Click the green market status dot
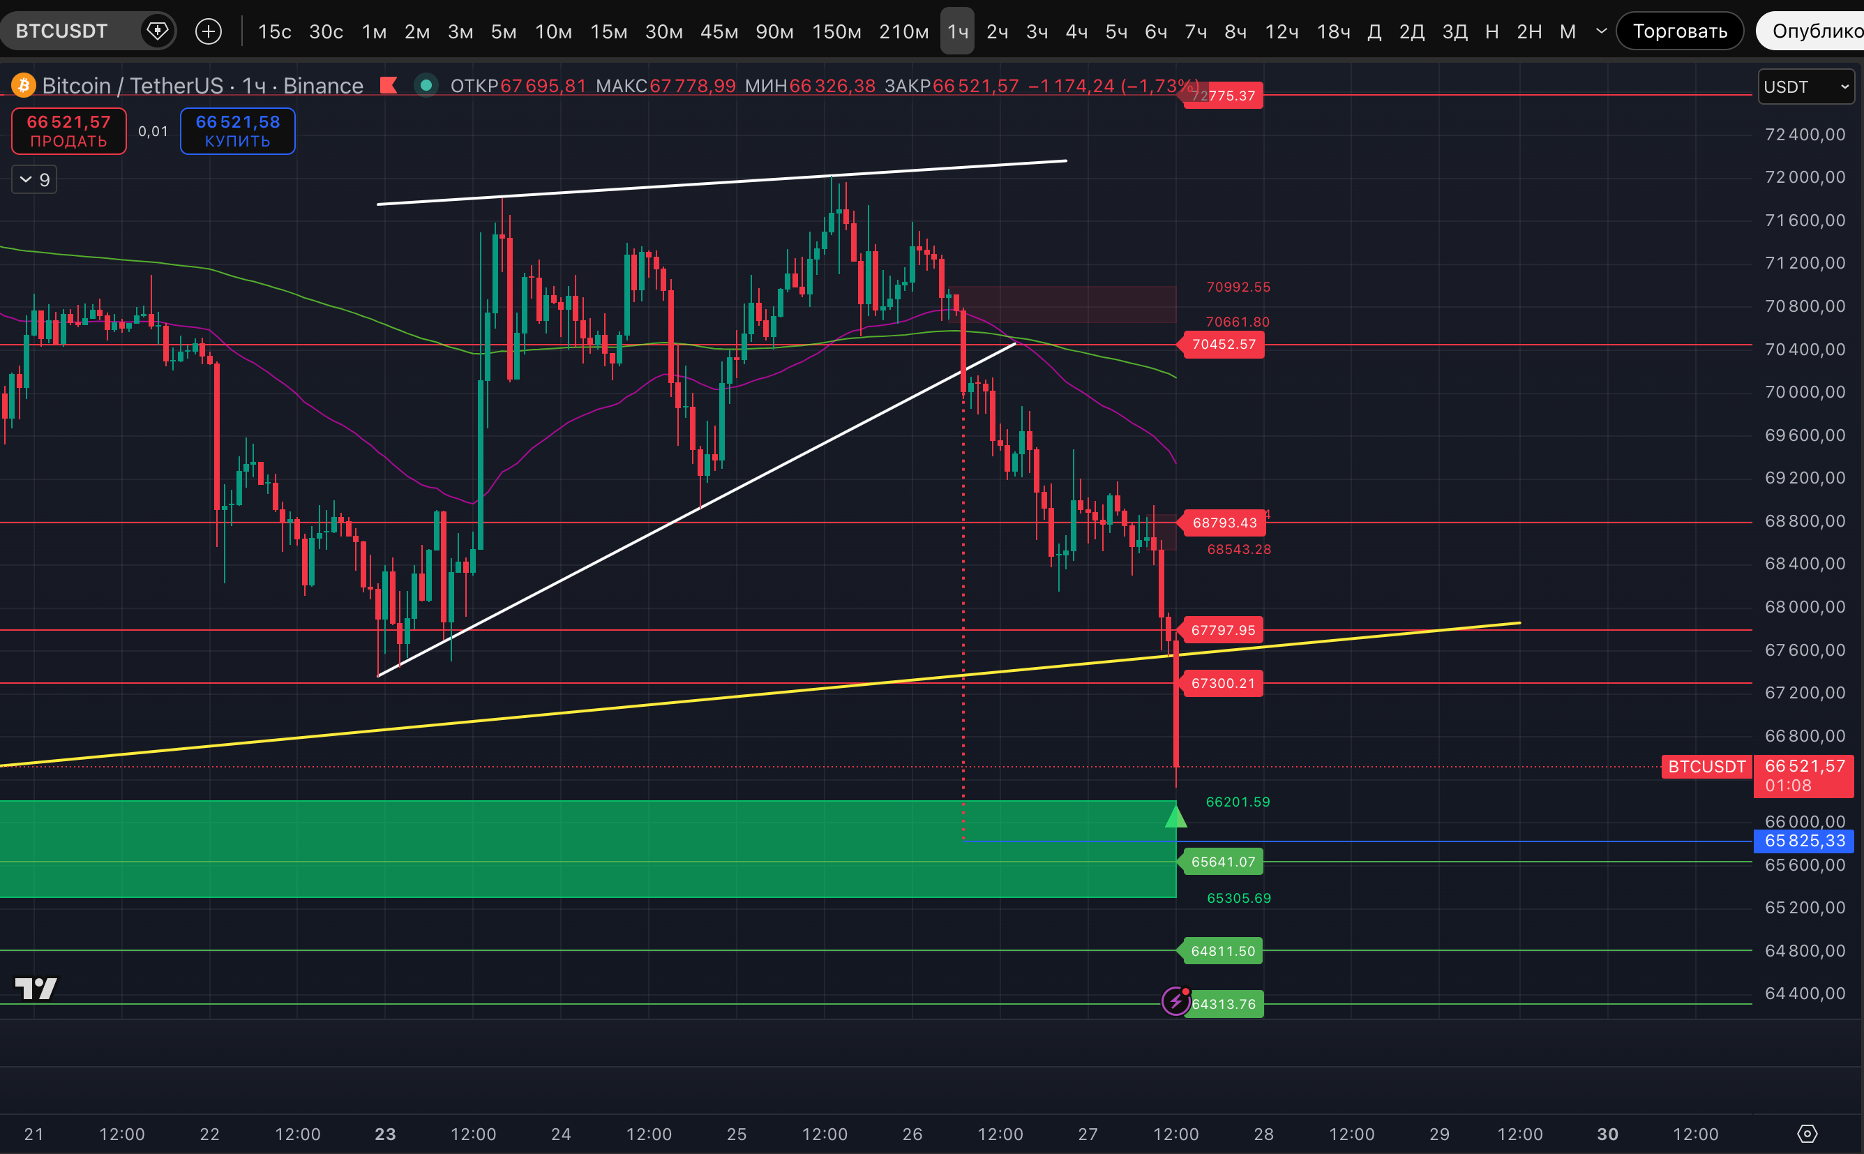The height and width of the screenshot is (1154, 1864). click(426, 86)
